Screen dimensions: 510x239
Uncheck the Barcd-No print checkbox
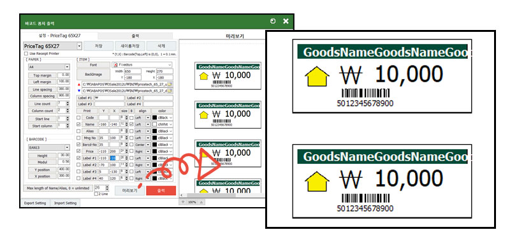[x=78, y=145]
